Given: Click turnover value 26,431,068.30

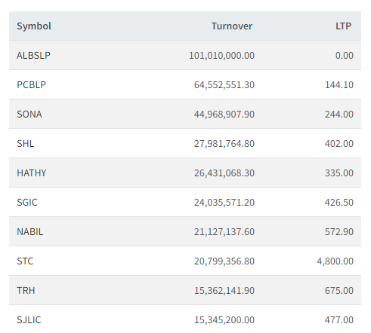Looking at the screenshot, I should [224, 173].
